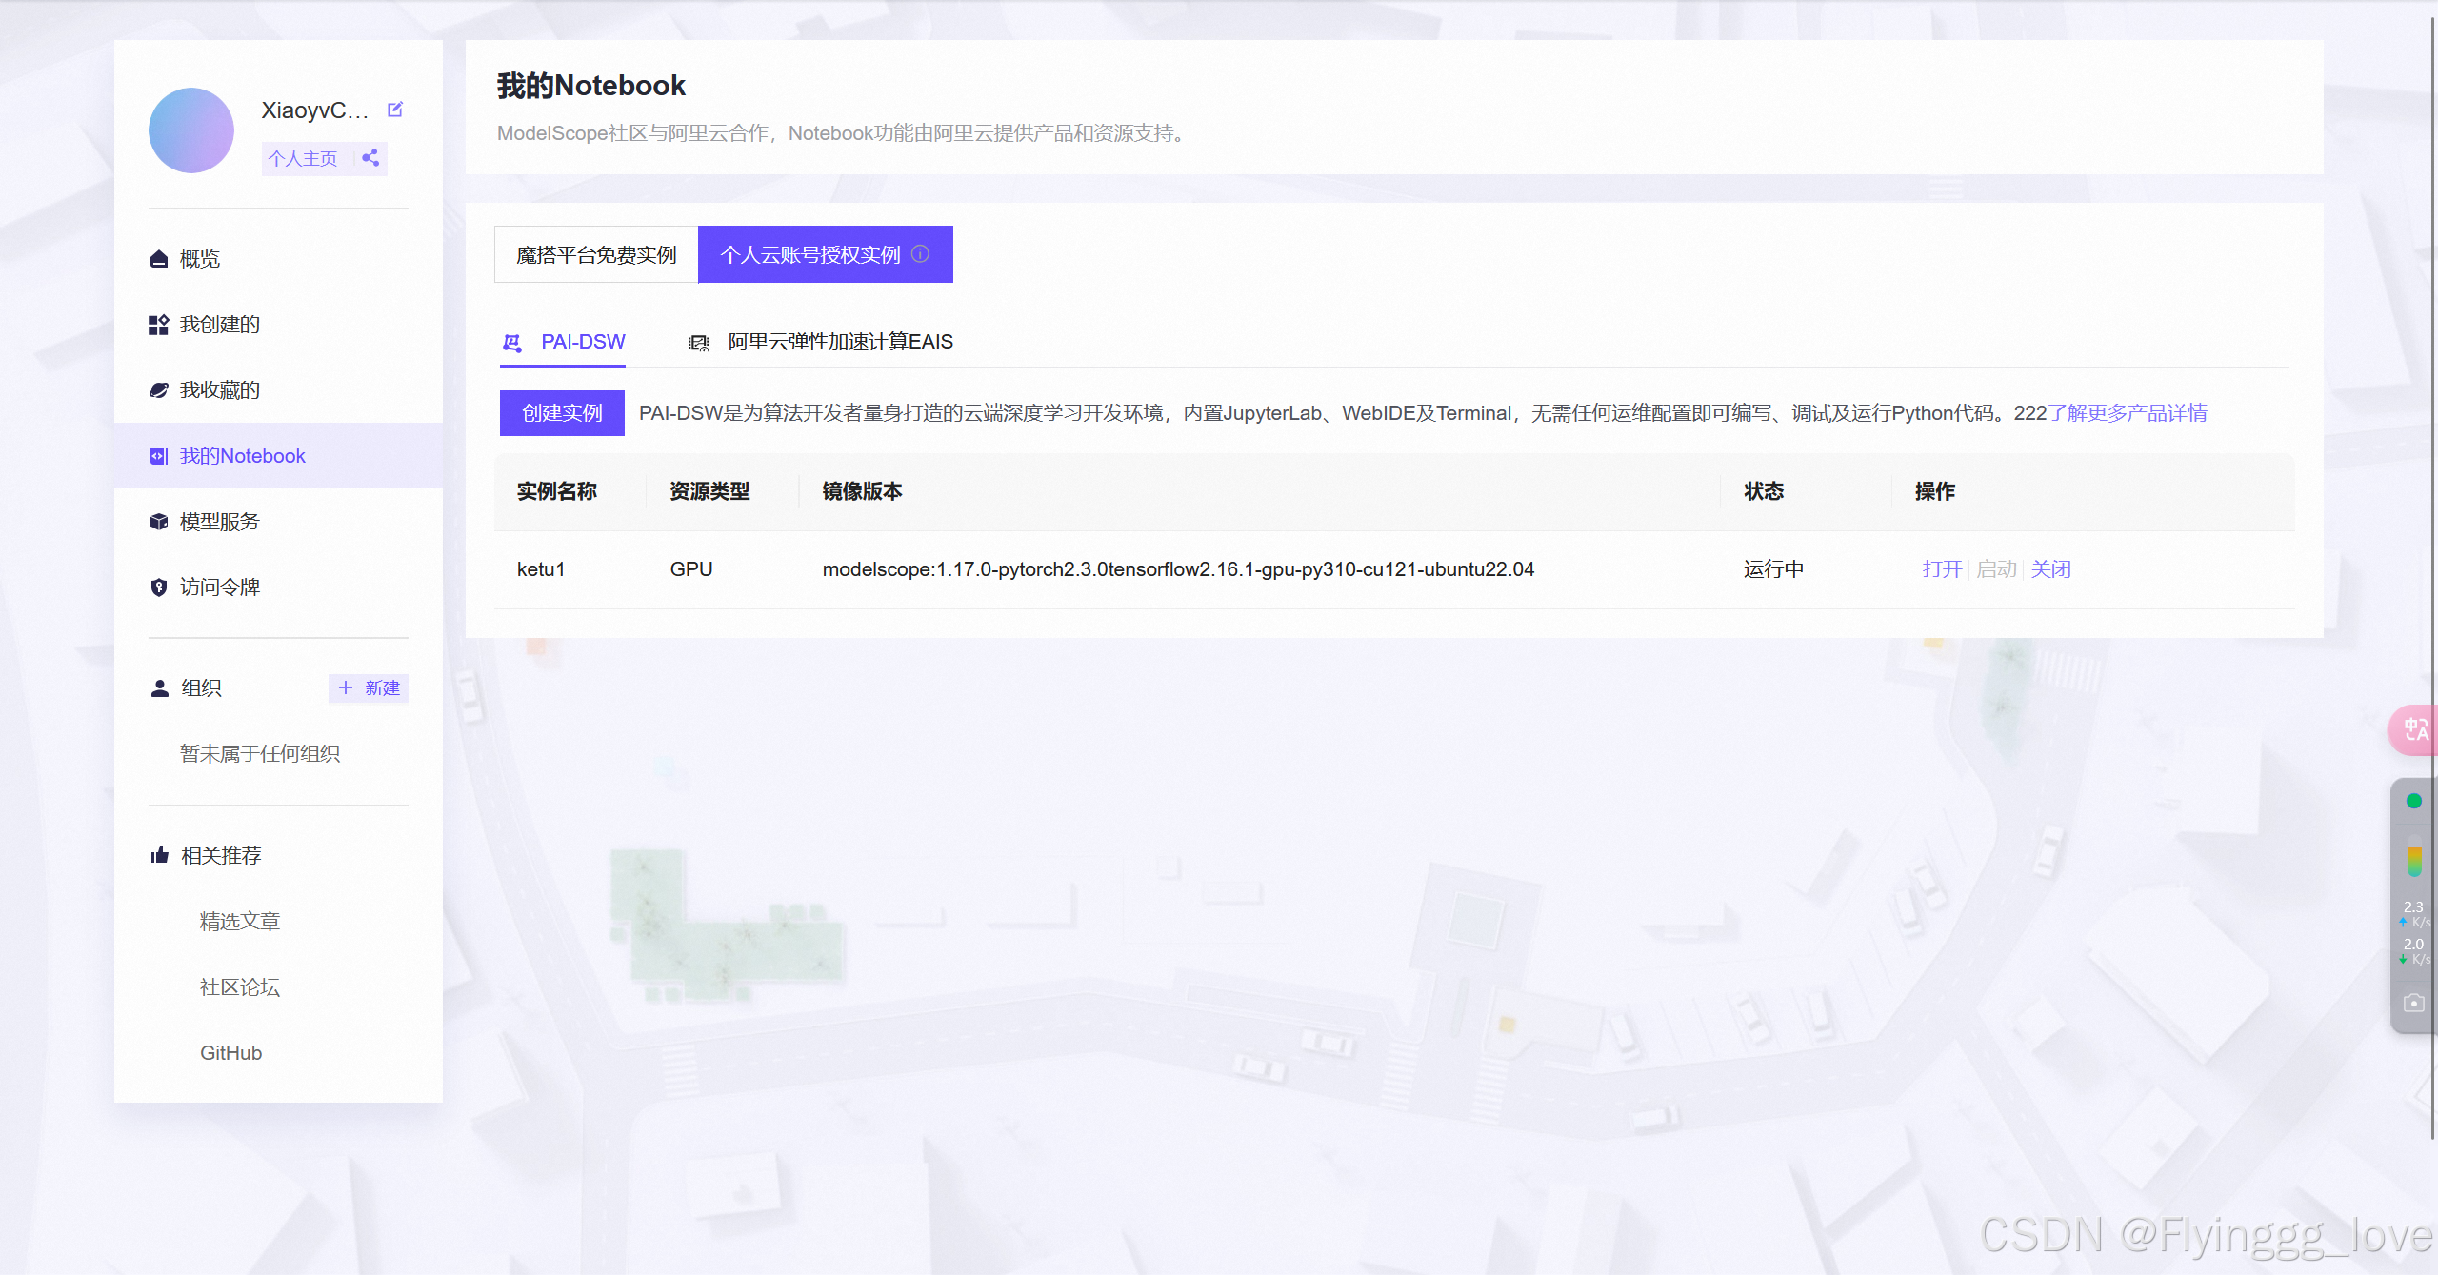The width and height of the screenshot is (2438, 1275).
Task: Click the 资源类型 column header
Action: (x=709, y=491)
